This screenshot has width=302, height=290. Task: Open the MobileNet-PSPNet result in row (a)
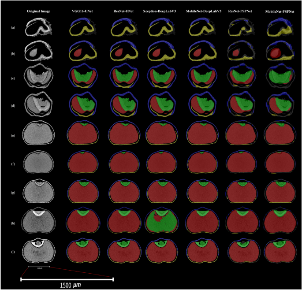(x=280, y=27)
